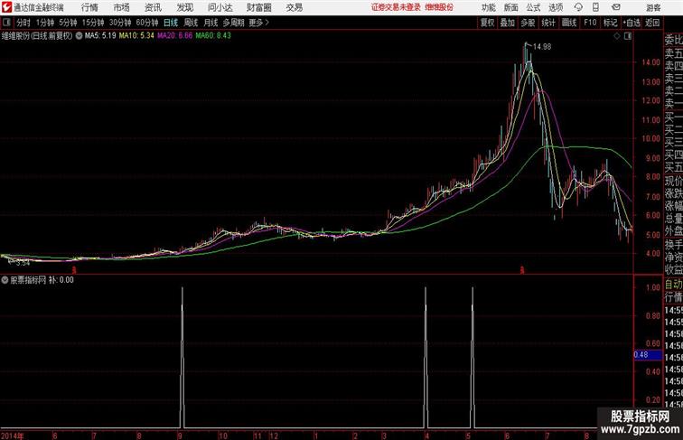Select the 周线 weekly period
Viewport: 683px width, 440px height.
pyautogui.click(x=191, y=23)
